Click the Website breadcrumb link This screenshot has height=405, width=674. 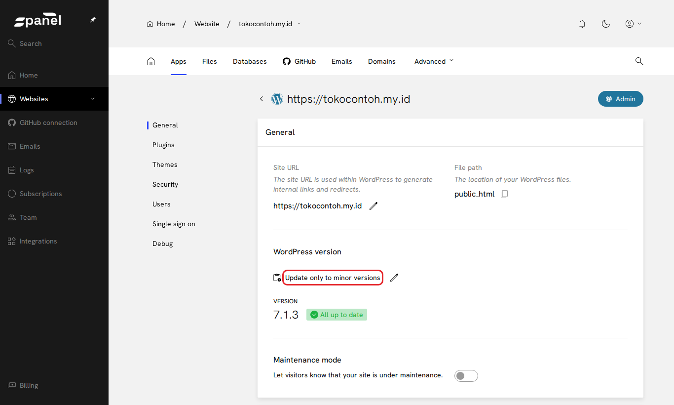(207, 24)
